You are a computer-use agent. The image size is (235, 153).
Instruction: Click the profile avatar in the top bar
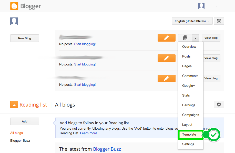tap(201, 6)
